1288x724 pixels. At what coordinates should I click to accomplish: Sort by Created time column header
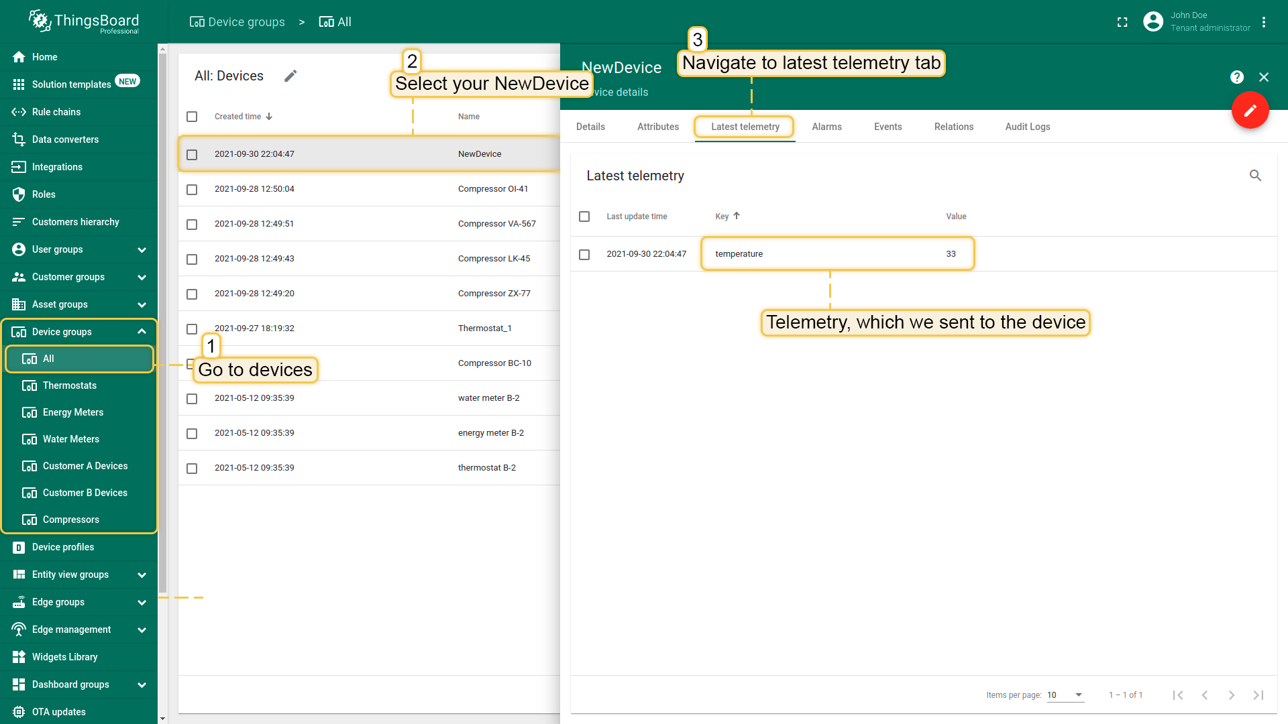click(x=238, y=117)
